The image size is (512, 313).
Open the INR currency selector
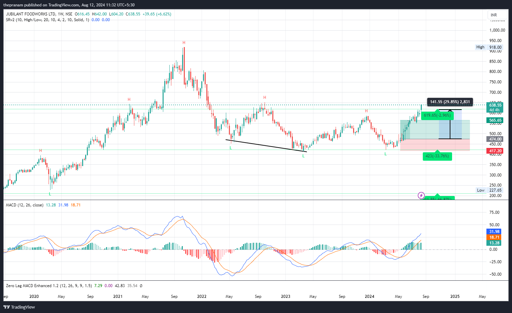[x=497, y=15]
